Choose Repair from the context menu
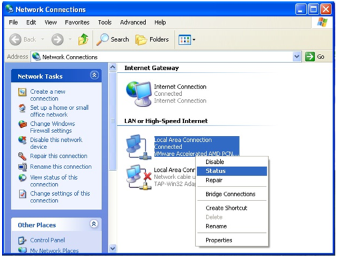Viewport: 338px width, 259px height. (232, 180)
